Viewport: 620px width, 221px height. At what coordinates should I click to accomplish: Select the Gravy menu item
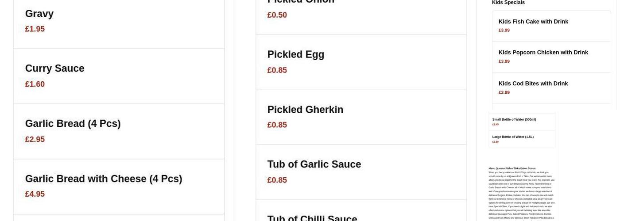pos(39,14)
